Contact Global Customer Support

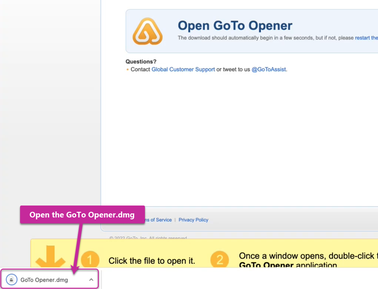(x=183, y=69)
